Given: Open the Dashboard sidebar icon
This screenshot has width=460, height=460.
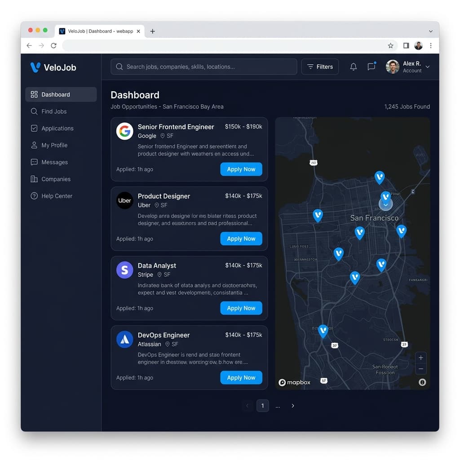Looking at the screenshot, I should (35, 94).
